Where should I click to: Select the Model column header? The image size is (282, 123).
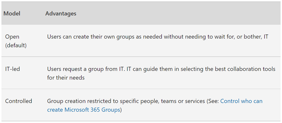(x=12, y=14)
